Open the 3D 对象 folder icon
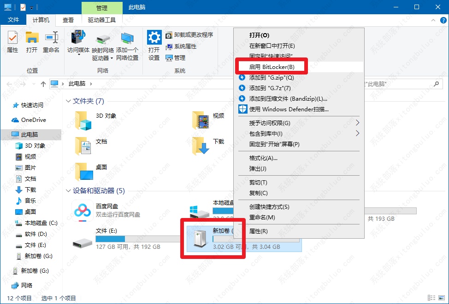 pos(83,120)
